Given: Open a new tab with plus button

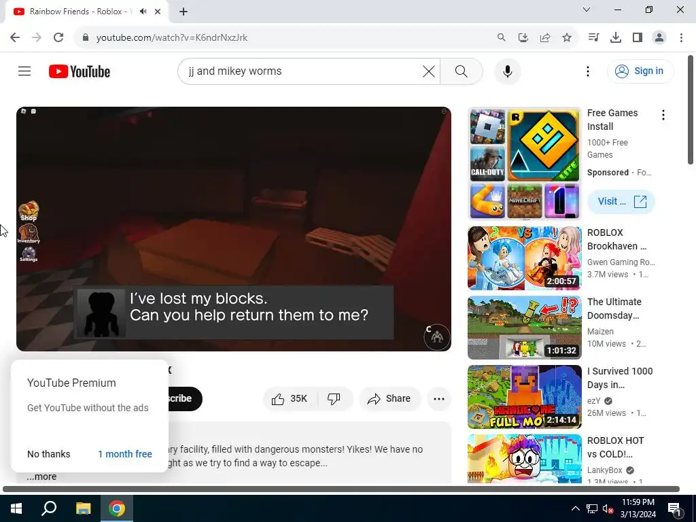Looking at the screenshot, I should click(184, 12).
